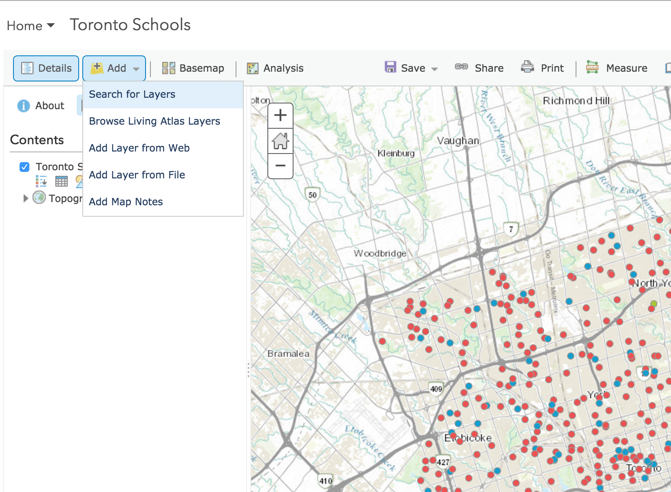Screen dimensions: 671x492
Task: Expand the Save dropdown arrow
Action: (435, 69)
